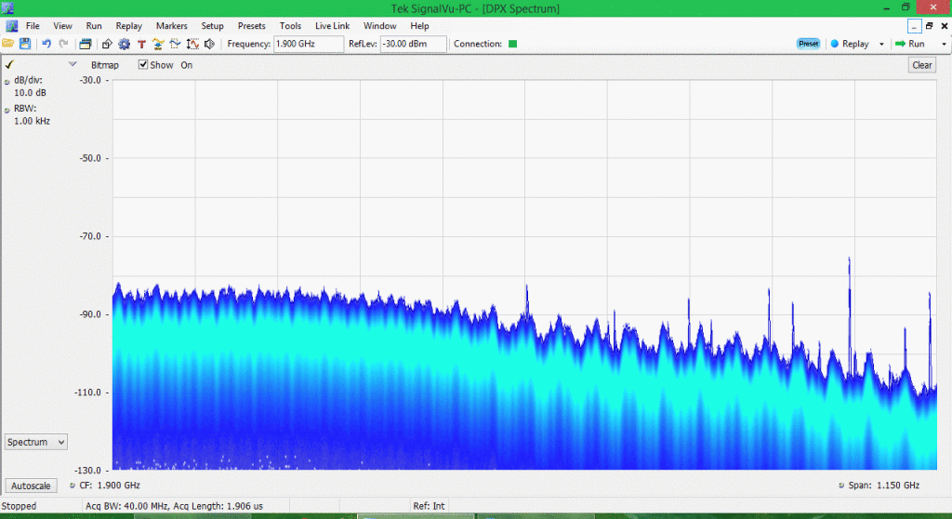
Task: Open the Spectrum view dropdown
Action: coord(36,442)
